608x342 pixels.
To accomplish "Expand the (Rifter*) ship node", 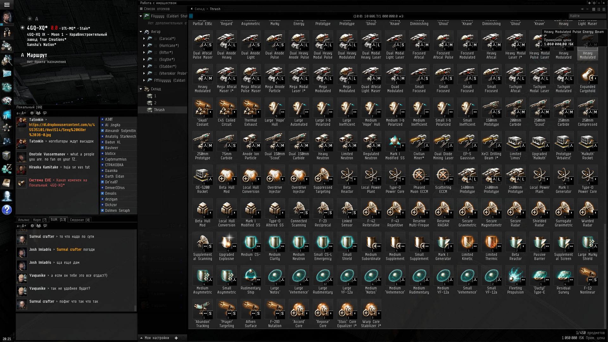I will (144, 53).
